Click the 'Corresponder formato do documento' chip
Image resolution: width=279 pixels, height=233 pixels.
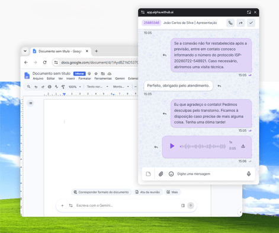pyautogui.click(x=101, y=192)
